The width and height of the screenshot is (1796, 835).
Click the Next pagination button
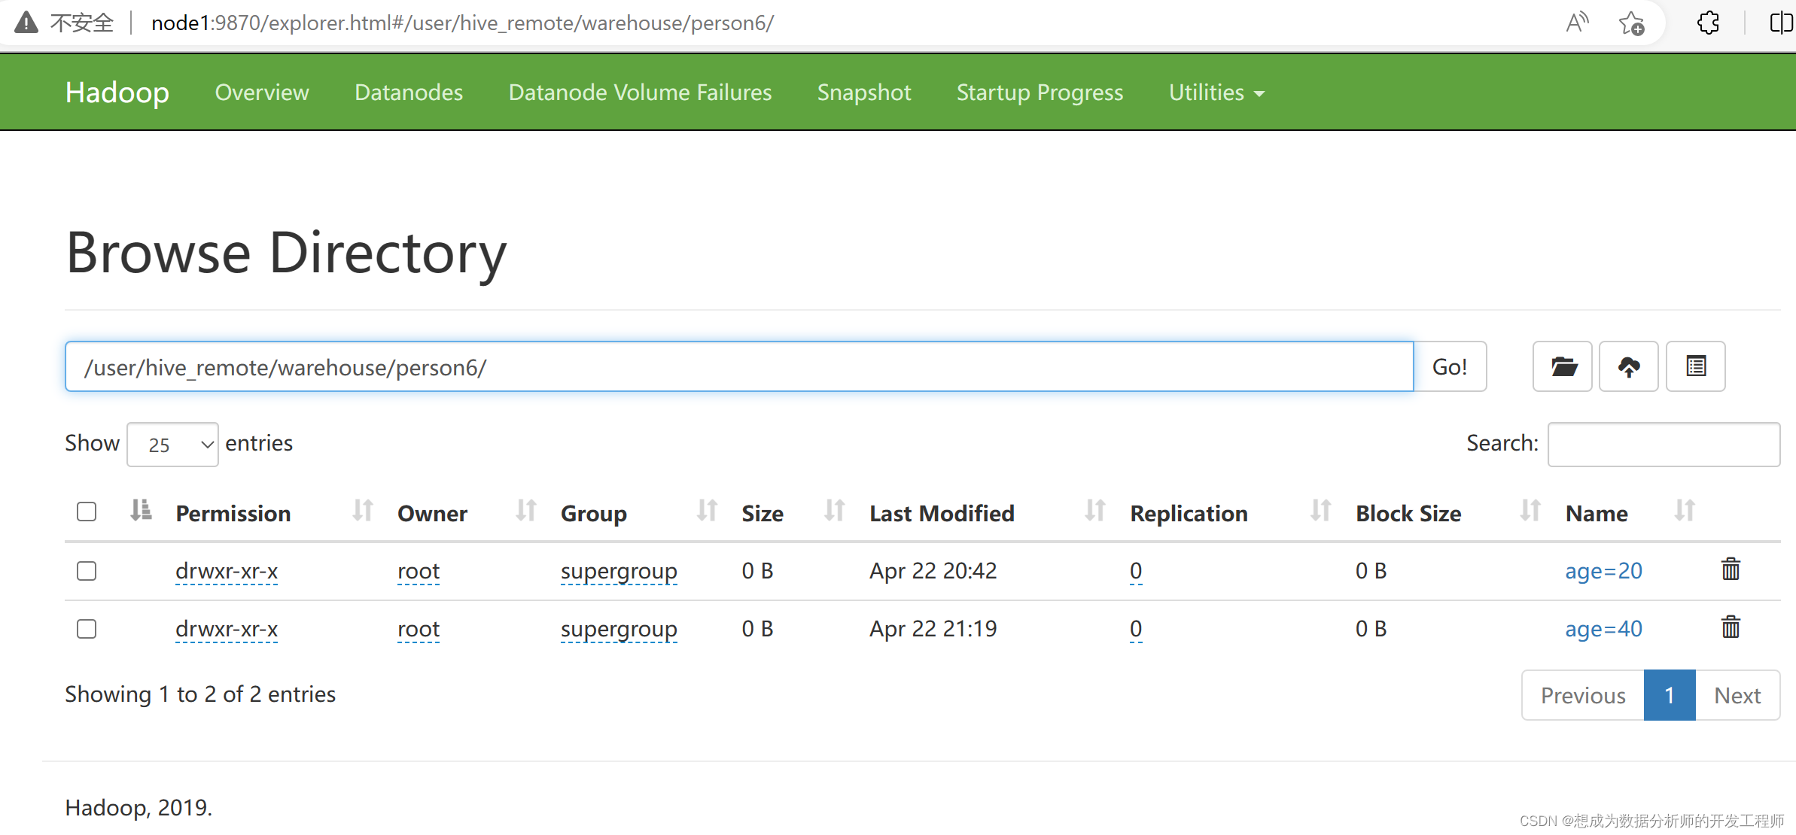coord(1737,695)
